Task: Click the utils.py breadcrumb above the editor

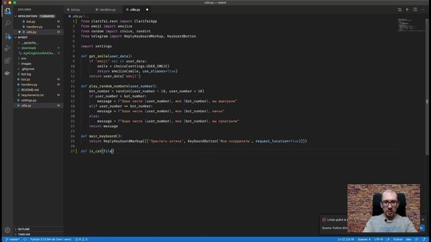Action: 77,16
